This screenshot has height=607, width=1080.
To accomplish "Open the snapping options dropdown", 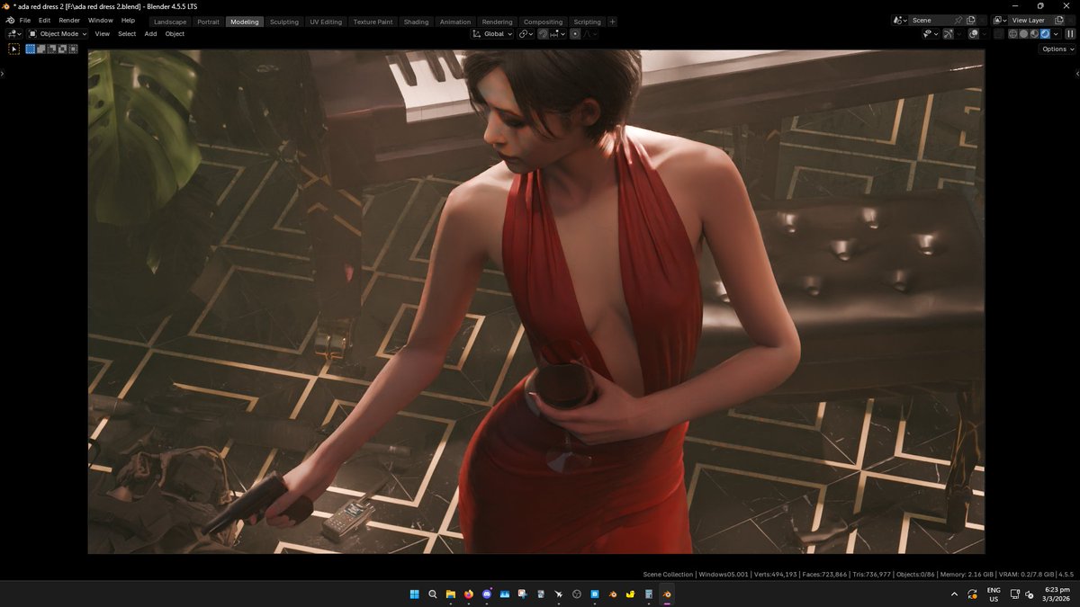I will pos(558,33).
